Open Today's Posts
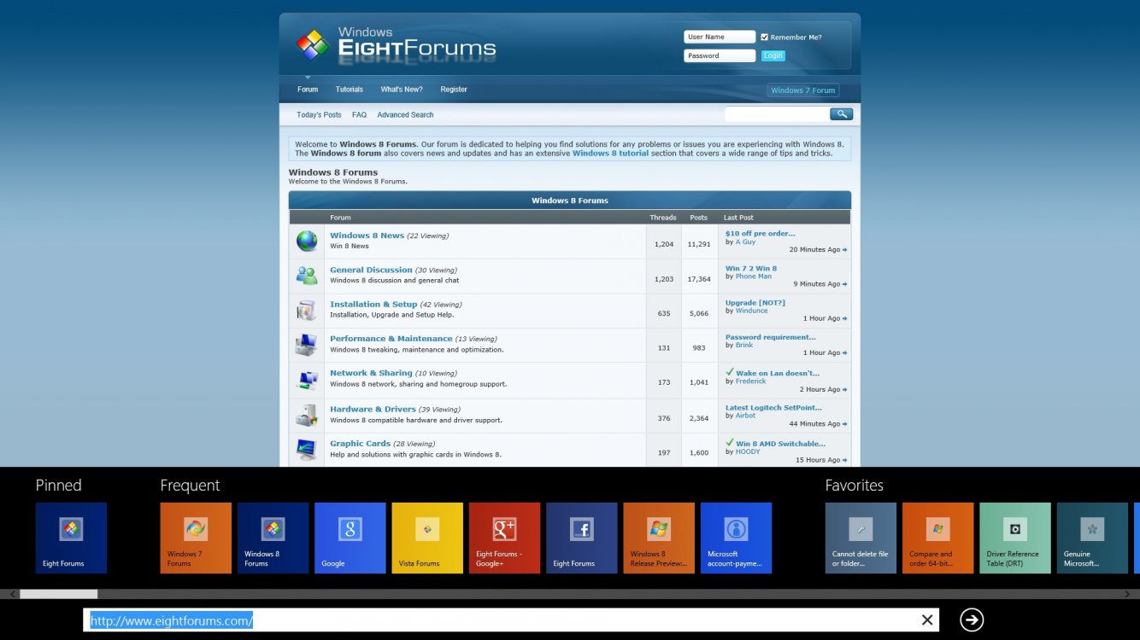Image resolution: width=1140 pixels, height=640 pixels. (319, 115)
